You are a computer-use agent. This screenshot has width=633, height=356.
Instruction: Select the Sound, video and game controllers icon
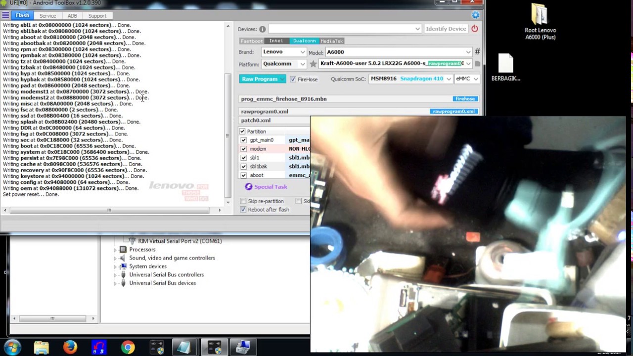point(123,258)
